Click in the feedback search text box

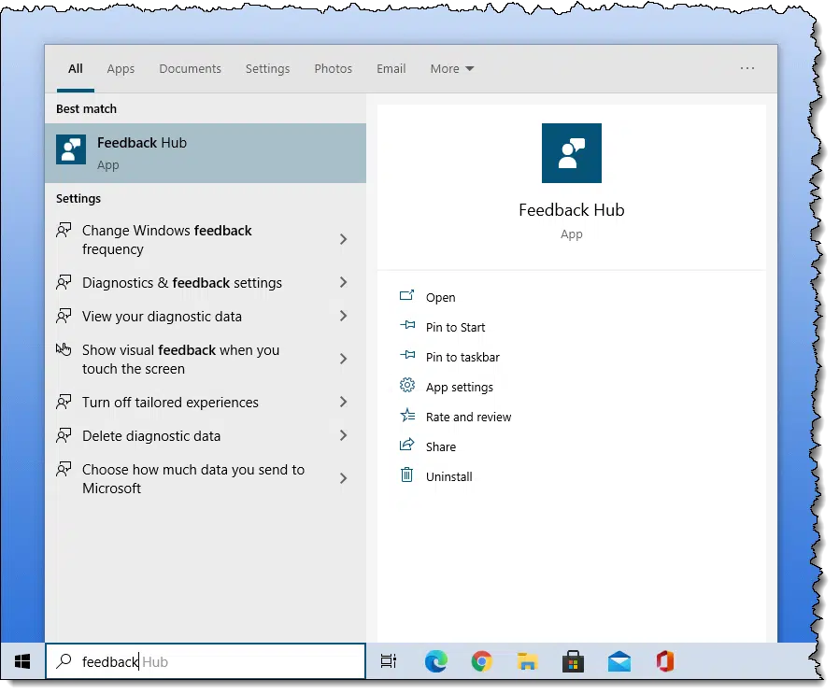coord(206,661)
